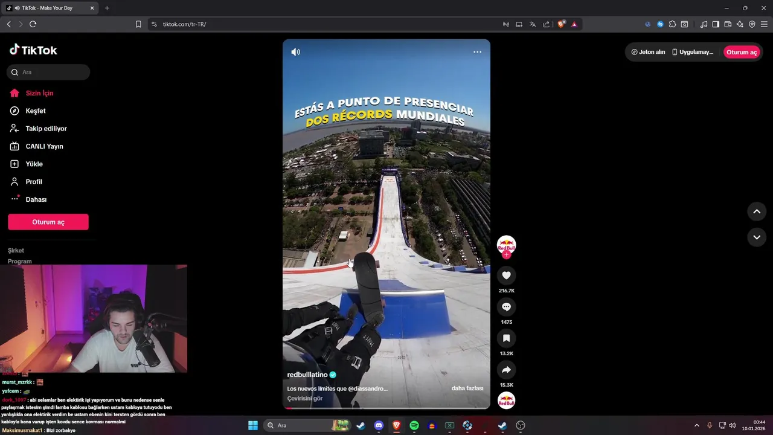Click the top-right 'Oturum aç' button
Screen dimensions: 773x435
coord(742,52)
